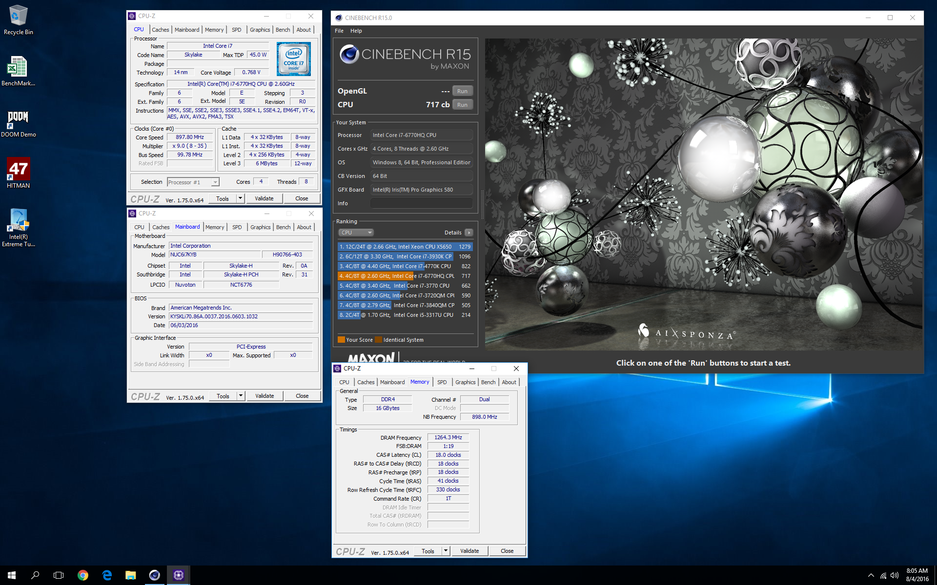The image size is (937, 585).
Task: Launch the HITMAN desktop shortcut
Action: pyautogui.click(x=18, y=174)
